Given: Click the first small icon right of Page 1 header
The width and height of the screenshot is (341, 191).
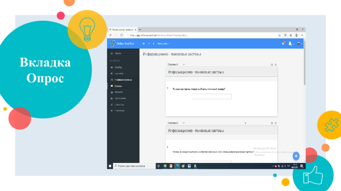Looking at the screenshot, I should 272,65.
